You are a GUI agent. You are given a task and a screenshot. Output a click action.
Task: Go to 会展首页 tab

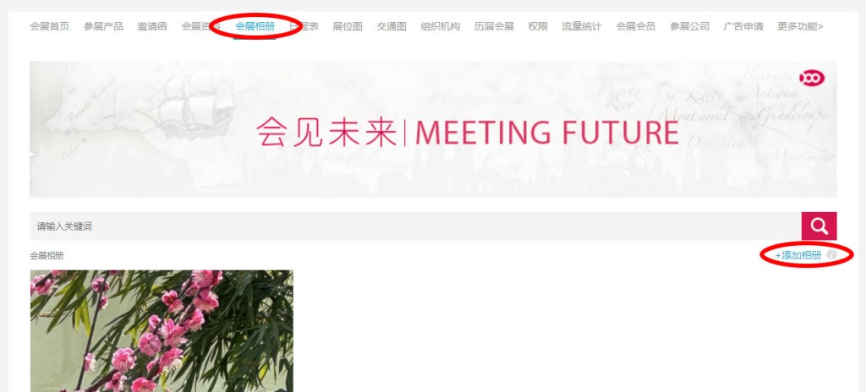pyautogui.click(x=50, y=26)
